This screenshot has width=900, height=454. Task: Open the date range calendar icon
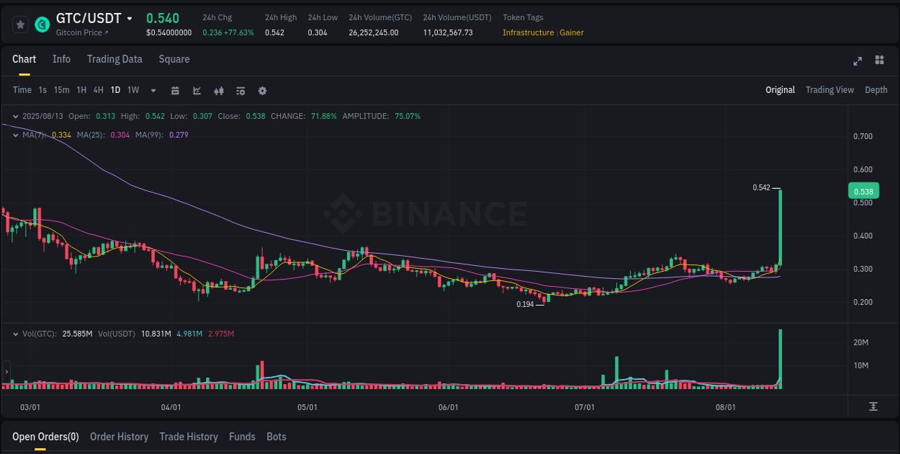coord(175,91)
